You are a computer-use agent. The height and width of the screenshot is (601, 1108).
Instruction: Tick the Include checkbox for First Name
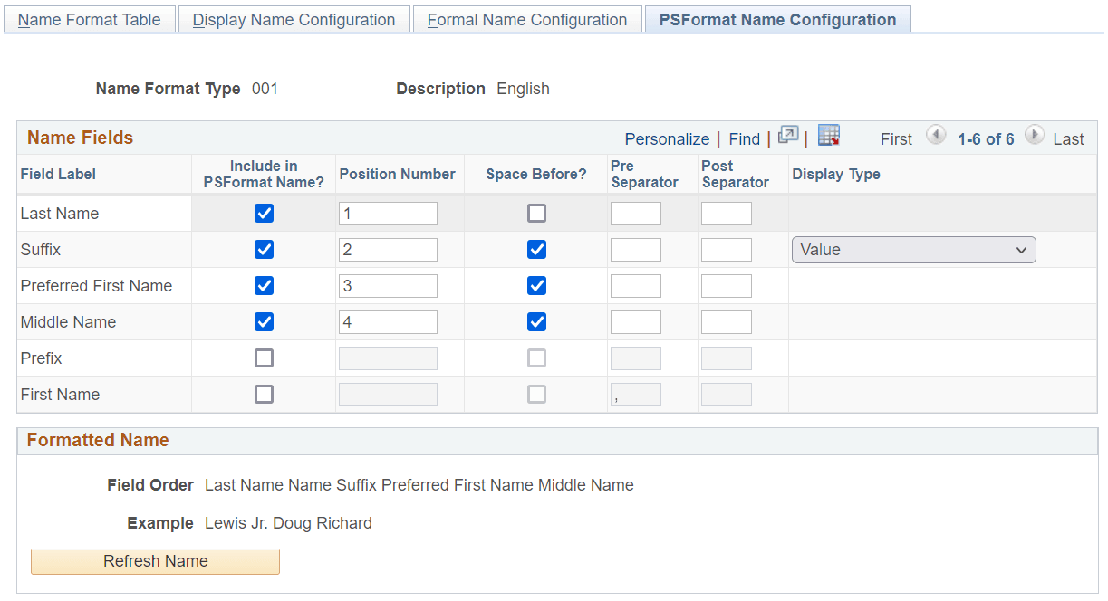[264, 395]
